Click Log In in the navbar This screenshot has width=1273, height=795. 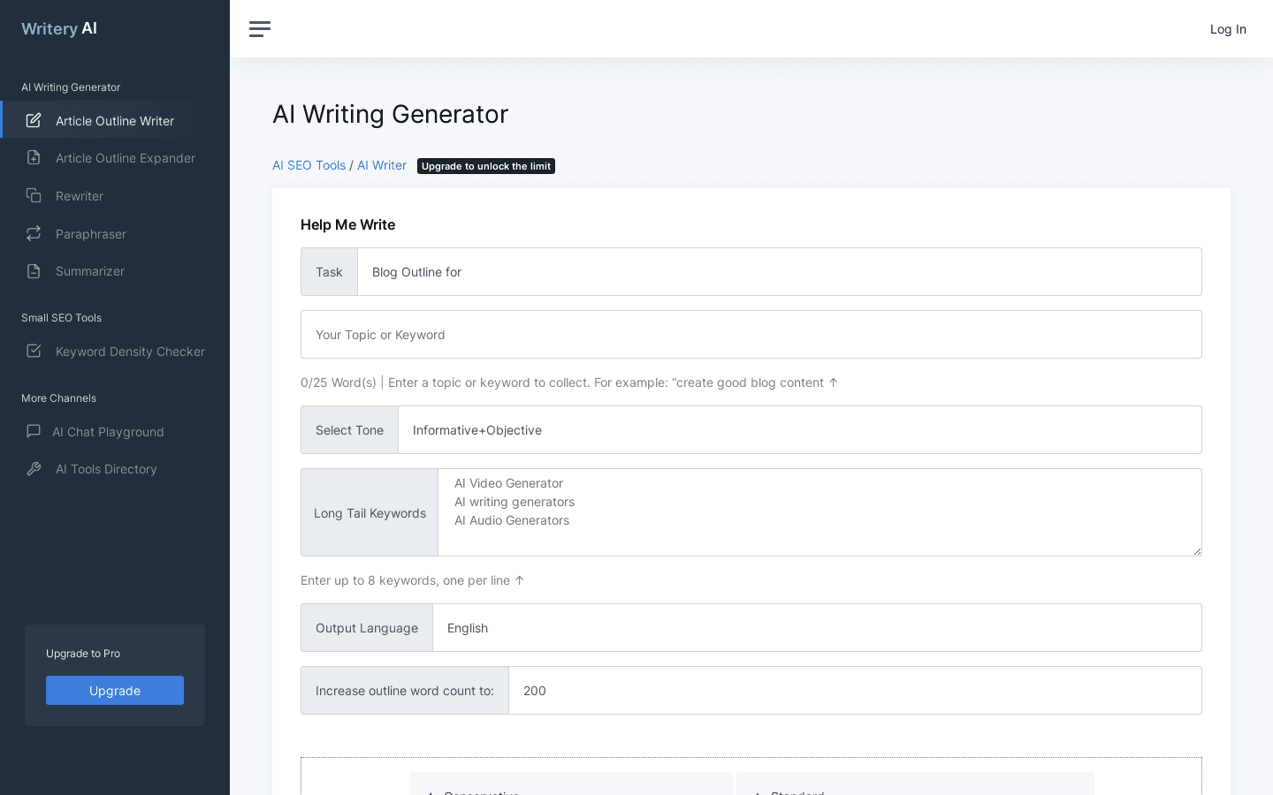coord(1228,29)
